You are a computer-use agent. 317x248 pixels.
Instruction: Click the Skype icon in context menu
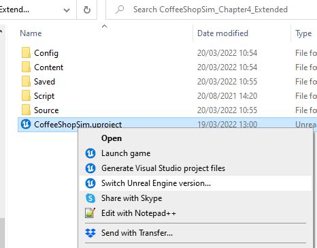90,198
